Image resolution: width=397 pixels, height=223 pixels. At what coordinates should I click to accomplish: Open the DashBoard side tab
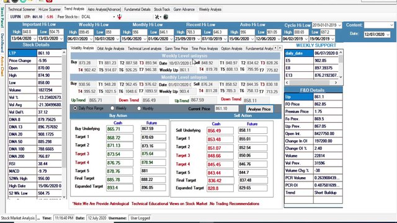pyautogui.click(x=2, y=43)
